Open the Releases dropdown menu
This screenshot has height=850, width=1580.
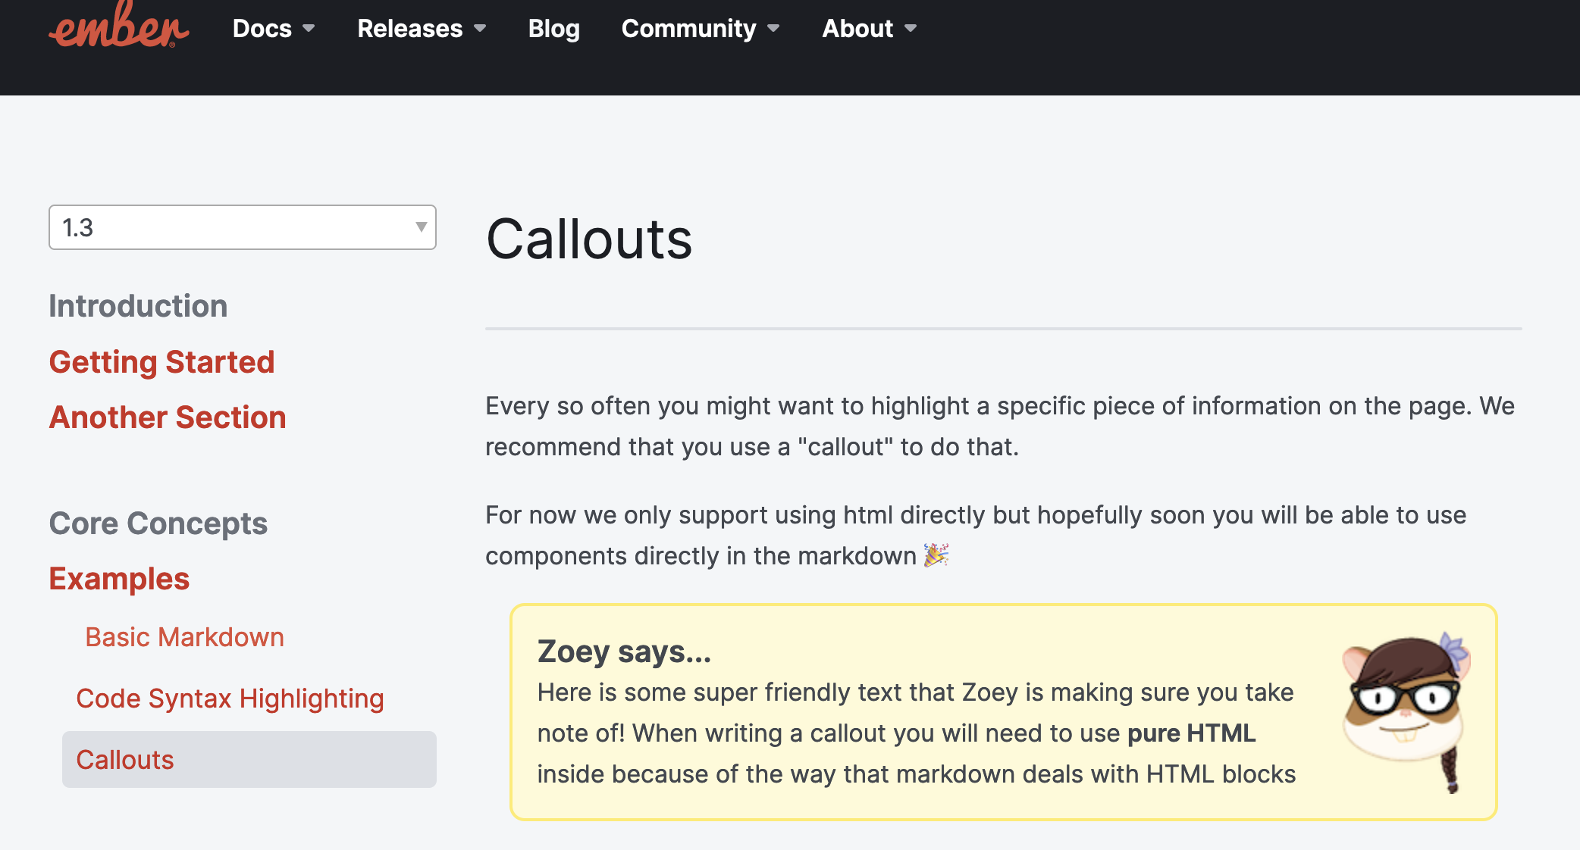(409, 29)
